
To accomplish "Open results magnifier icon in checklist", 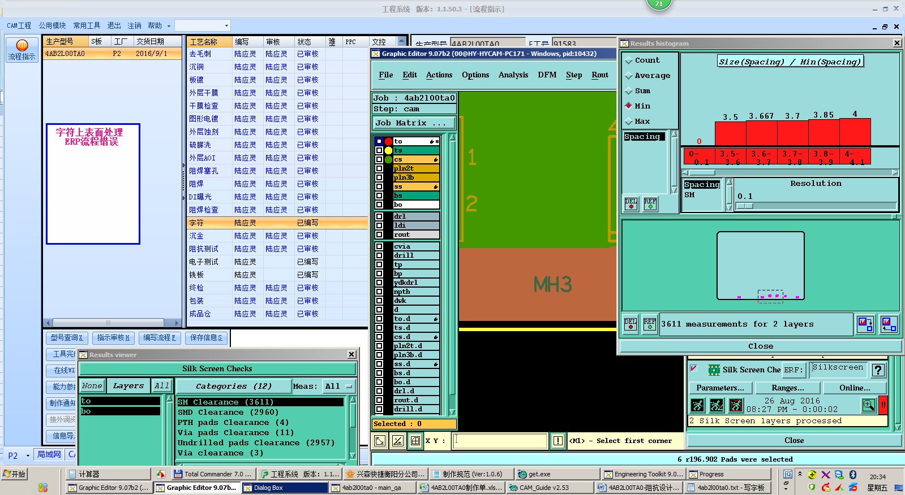I will coord(868,405).
